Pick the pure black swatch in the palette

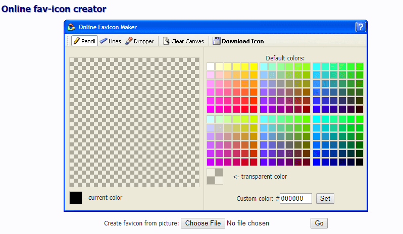pos(360,162)
